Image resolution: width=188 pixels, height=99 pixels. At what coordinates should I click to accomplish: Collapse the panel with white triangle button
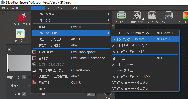pos(9,50)
